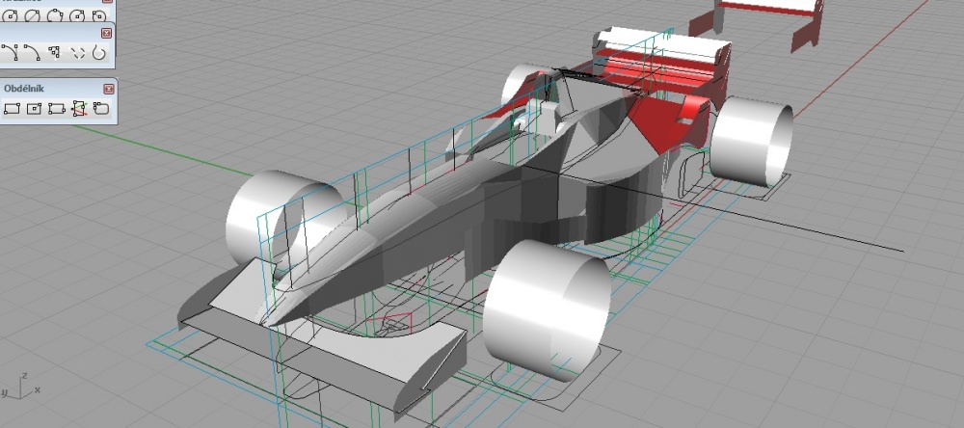Select the corner-to-corner rectangle tool
This screenshot has height=428, width=964.
(11, 109)
